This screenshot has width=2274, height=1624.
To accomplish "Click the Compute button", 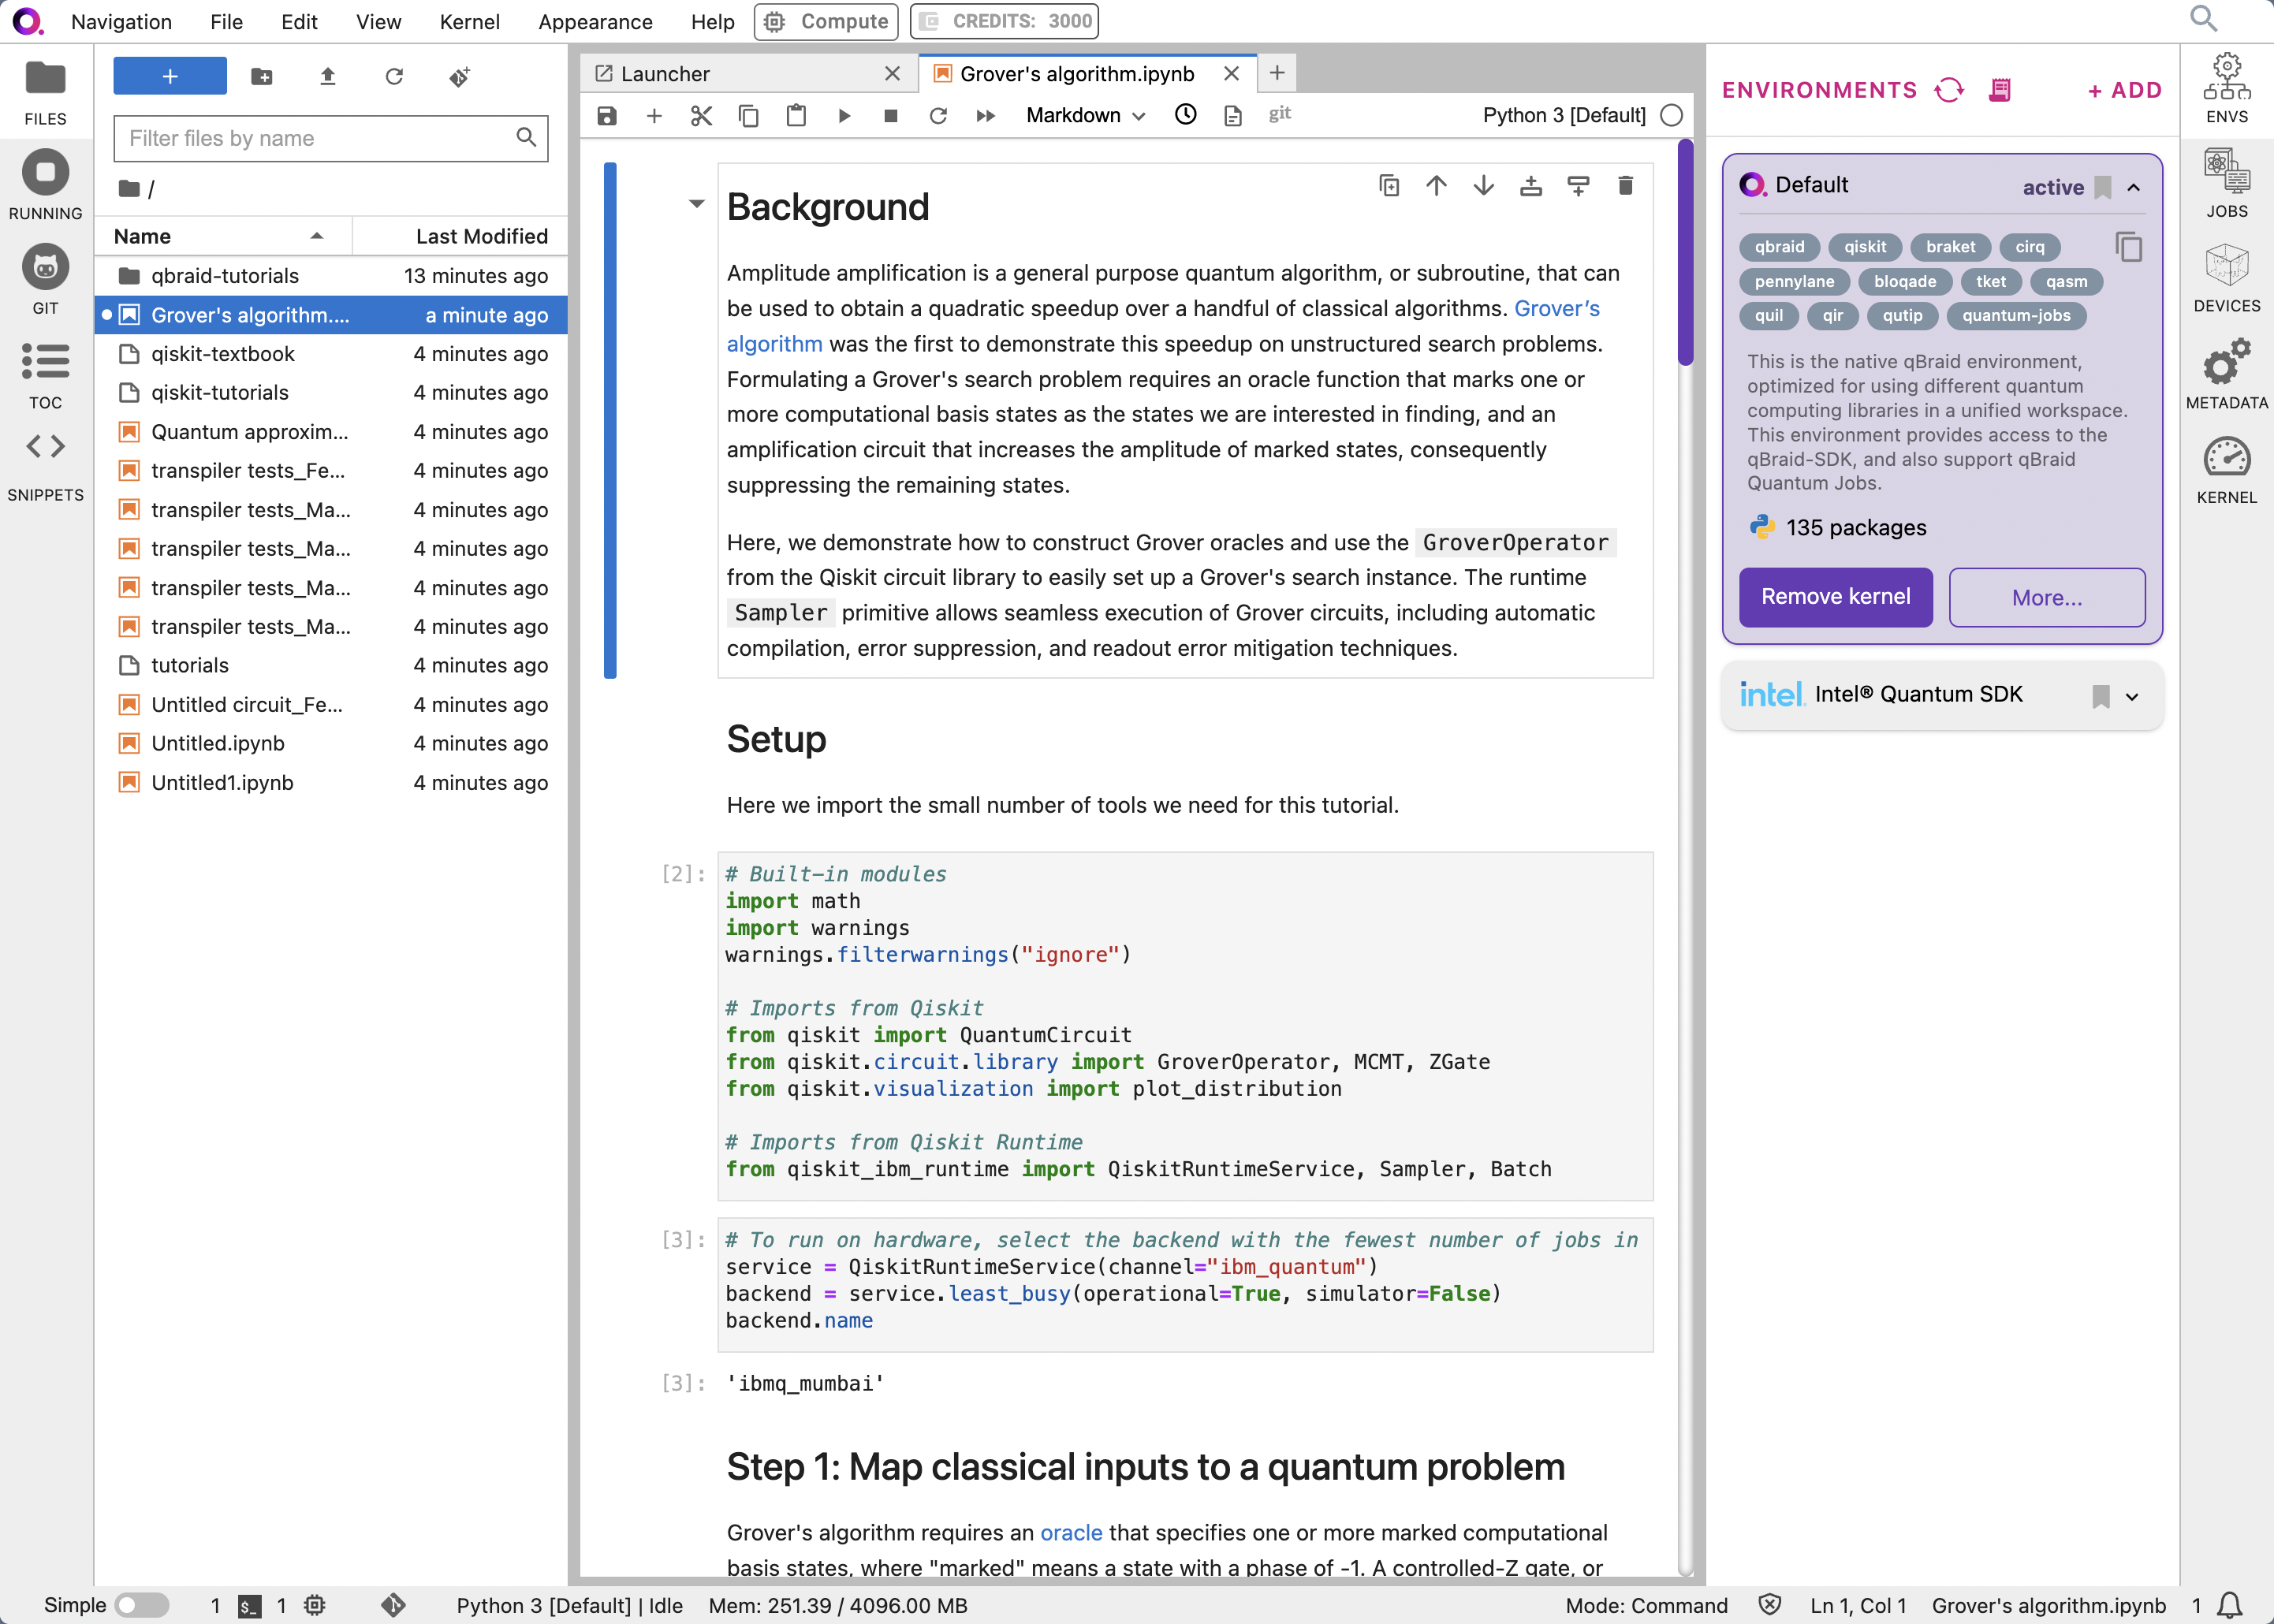I will click(826, 21).
